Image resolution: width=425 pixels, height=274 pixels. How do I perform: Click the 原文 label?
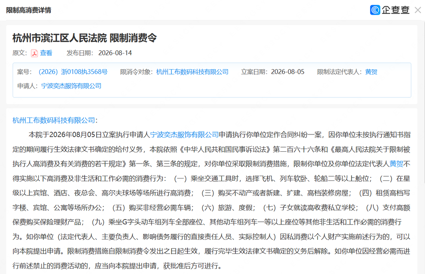(x=20, y=53)
